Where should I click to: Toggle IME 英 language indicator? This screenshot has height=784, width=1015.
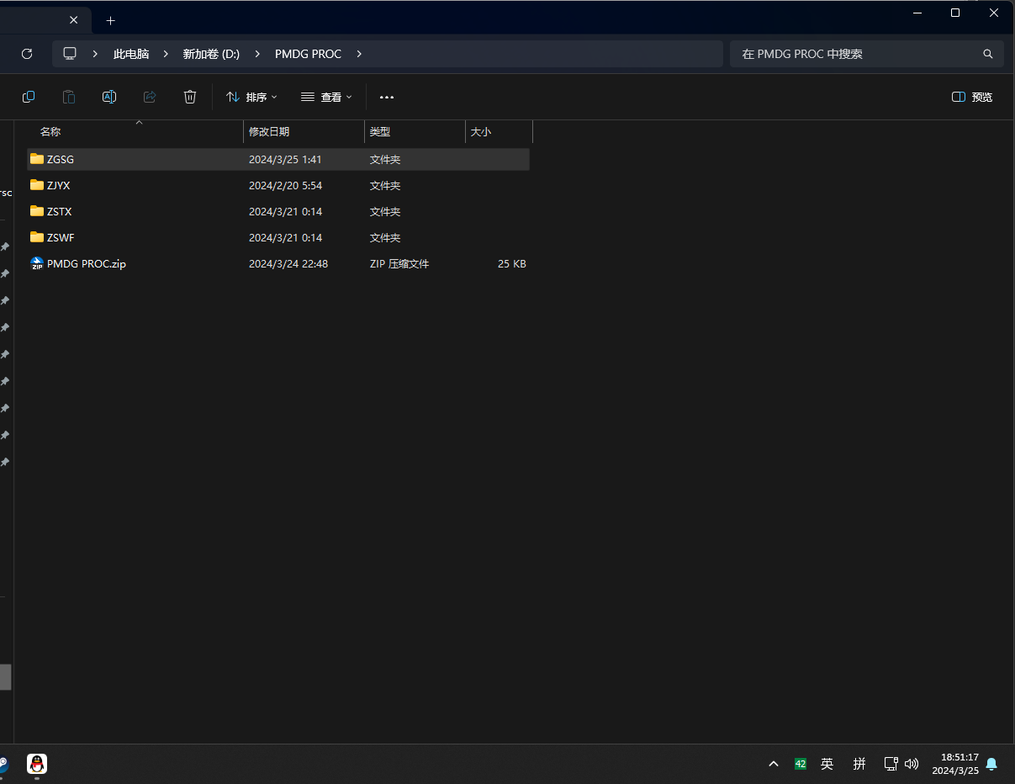point(827,764)
